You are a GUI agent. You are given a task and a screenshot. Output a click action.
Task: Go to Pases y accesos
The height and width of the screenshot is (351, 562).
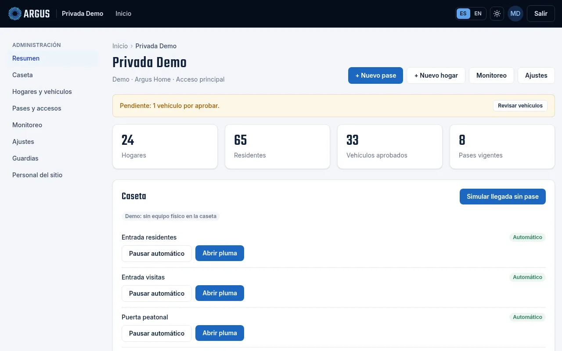(53, 108)
